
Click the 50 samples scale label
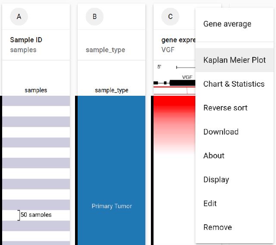36,215
